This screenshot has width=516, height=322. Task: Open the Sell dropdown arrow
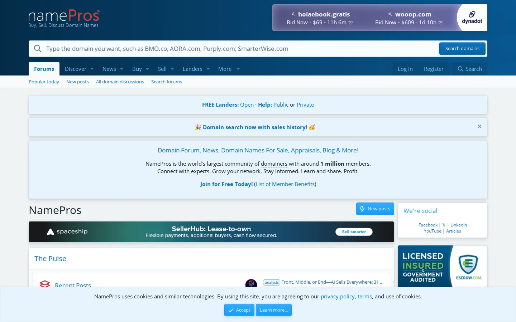(x=172, y=69)
